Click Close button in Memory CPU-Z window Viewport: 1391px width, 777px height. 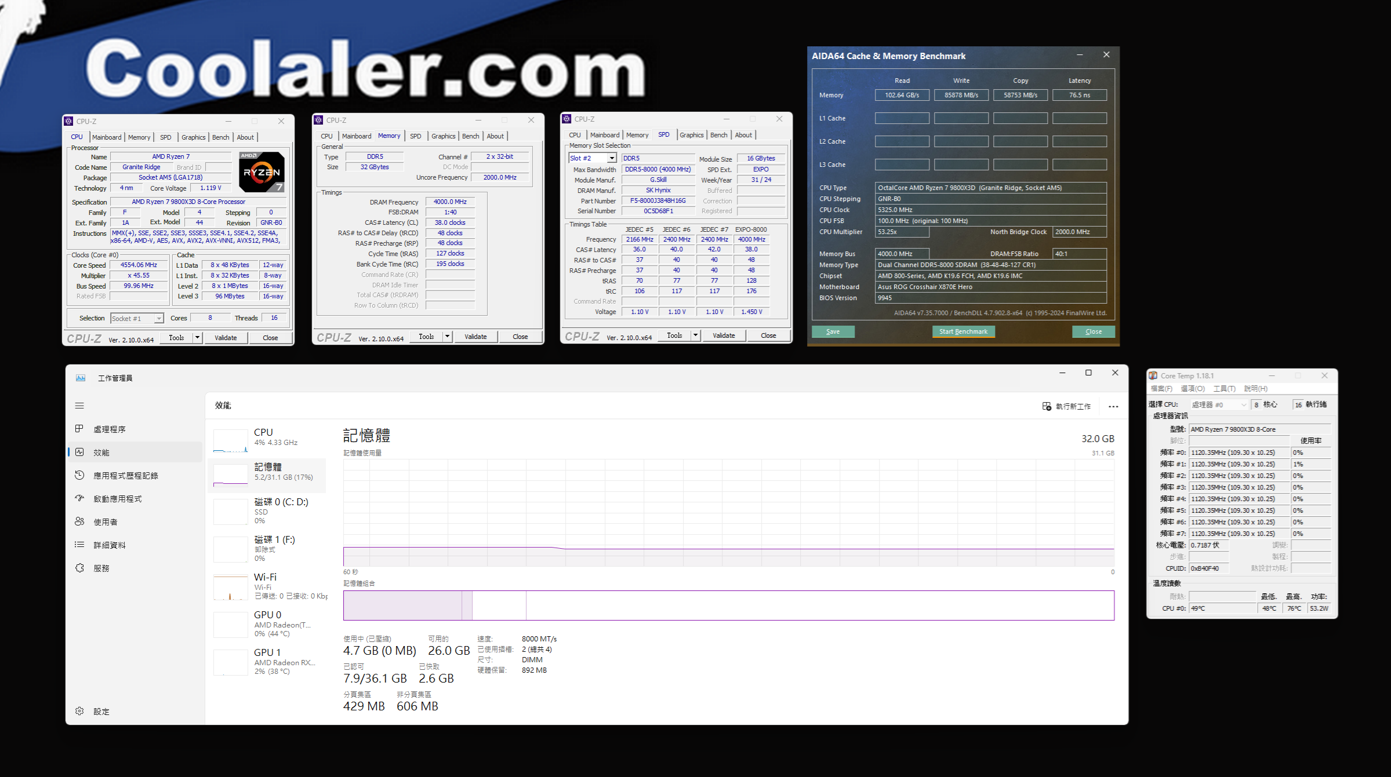520,336
